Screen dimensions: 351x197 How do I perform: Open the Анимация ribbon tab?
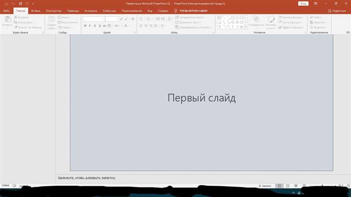[91, 11]
